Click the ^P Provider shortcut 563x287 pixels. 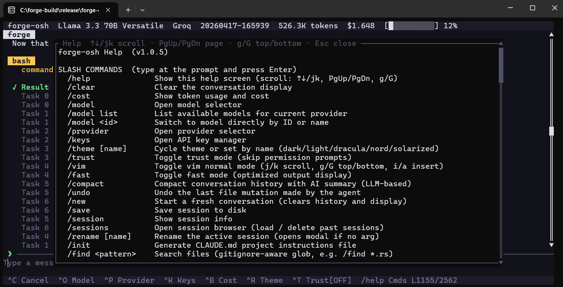(x=129, y=280)
